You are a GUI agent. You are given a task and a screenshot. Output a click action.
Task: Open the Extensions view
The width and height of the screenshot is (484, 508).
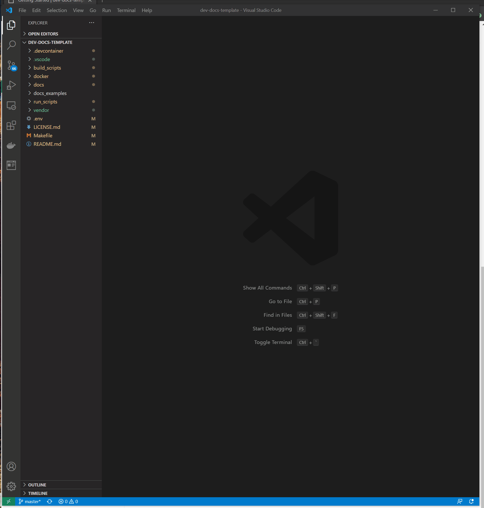[11, 126]
